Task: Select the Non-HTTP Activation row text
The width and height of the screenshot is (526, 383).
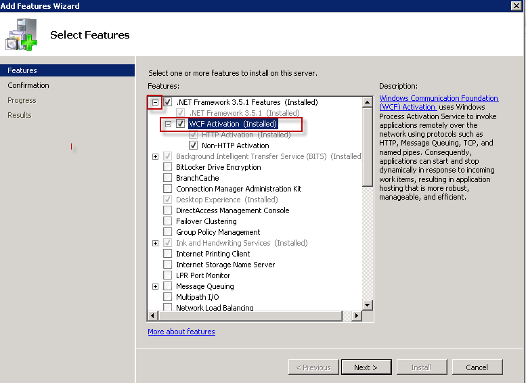Action: tap(235, 145)
